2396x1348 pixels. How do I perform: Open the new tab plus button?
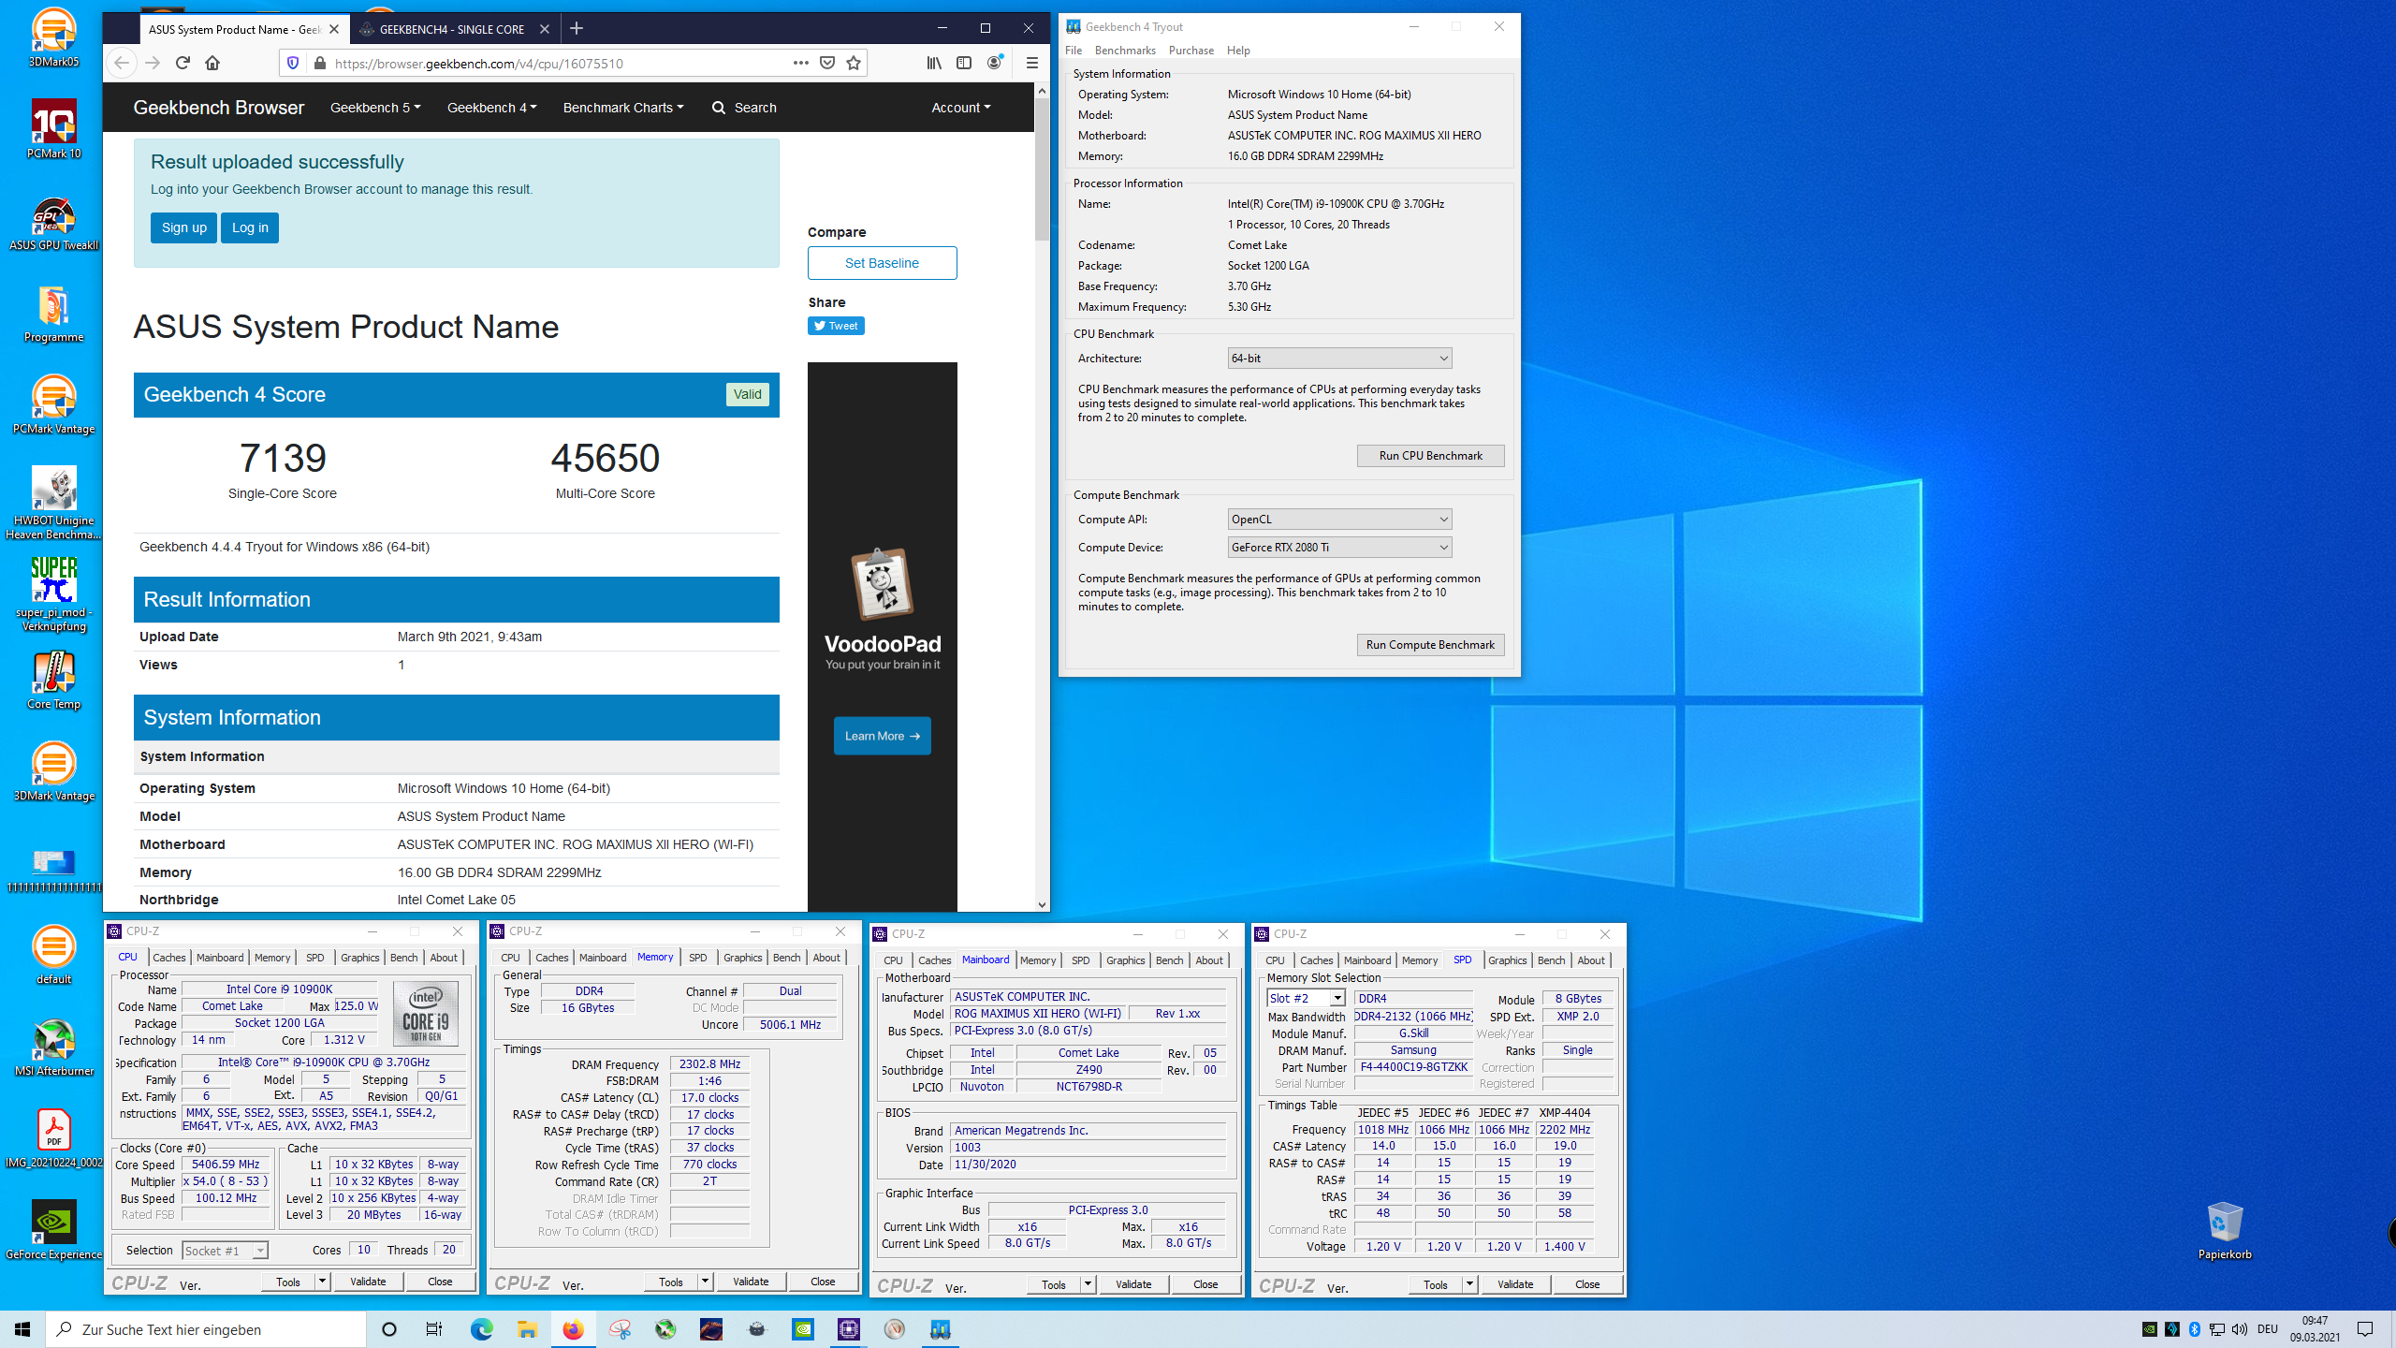click(x=577, y=28)
